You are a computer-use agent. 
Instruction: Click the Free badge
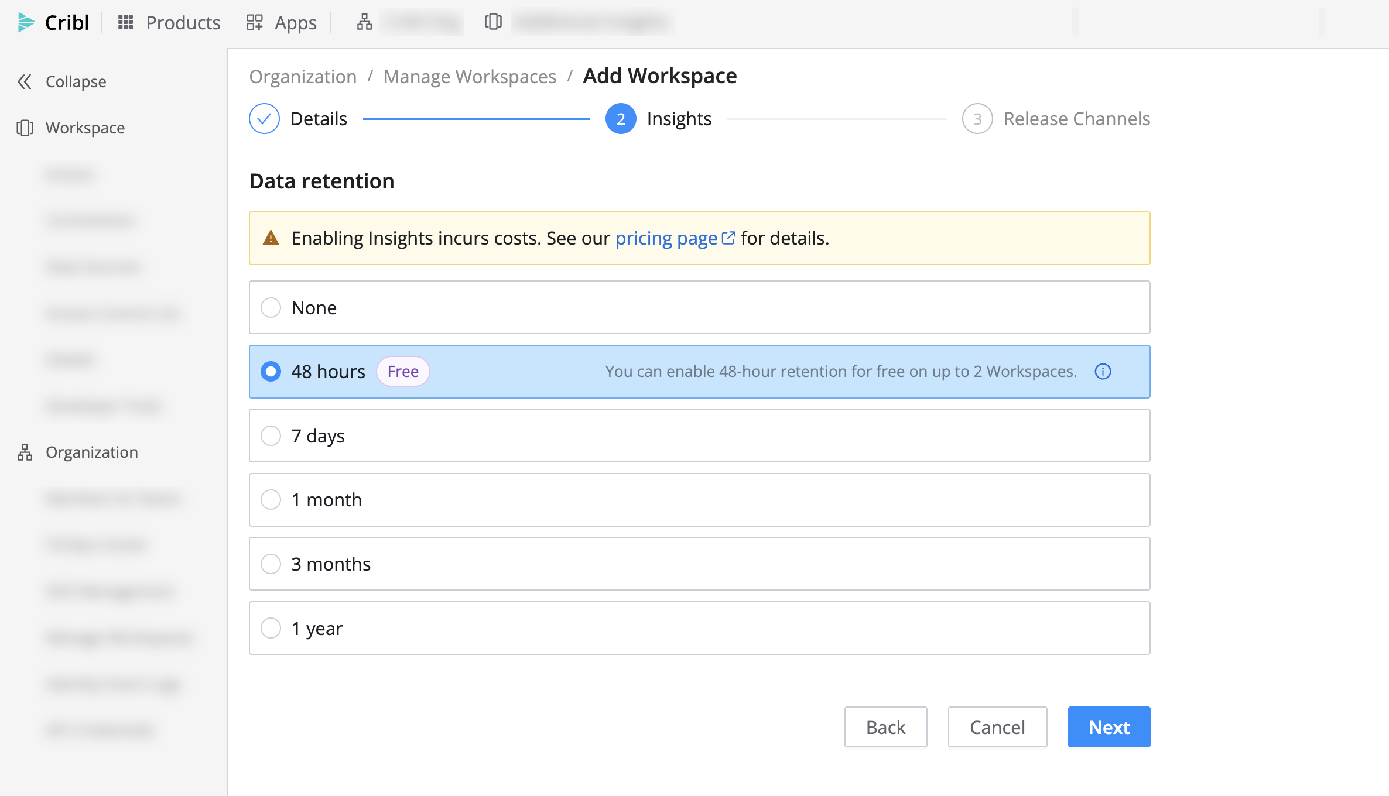pos(403,372)
